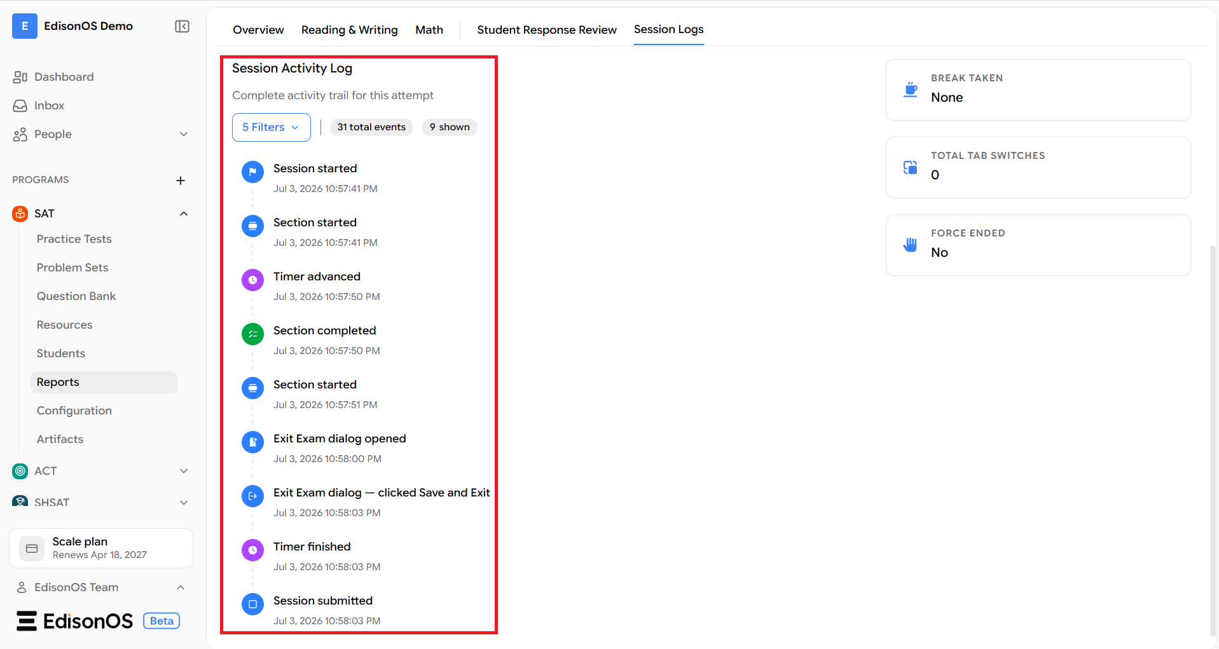
Task: Click the Session submitted square icon
Action: click(252, 604)
